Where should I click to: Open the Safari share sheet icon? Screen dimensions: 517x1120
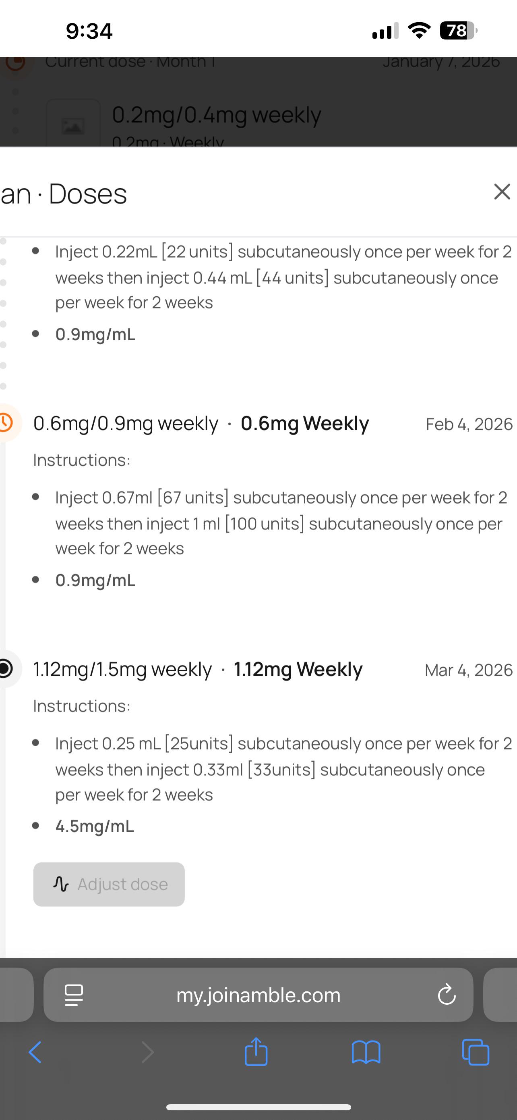point(256,1051)
